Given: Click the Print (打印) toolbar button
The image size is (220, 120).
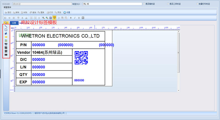Looking at the screenshot, I should 50,12.
